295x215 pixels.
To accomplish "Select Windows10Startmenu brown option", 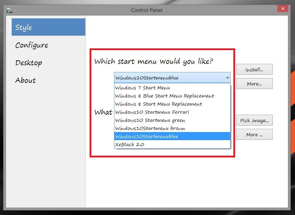I will [x=172, y=128].
